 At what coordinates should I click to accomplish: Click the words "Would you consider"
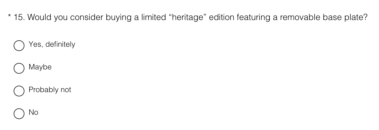pyautogui.click(x=65, y=18)
